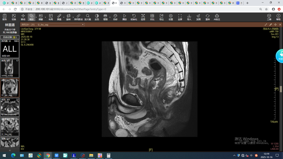Open a new browser tab
Viewport: 283px width, 159px height.
(x=247, y=3)
